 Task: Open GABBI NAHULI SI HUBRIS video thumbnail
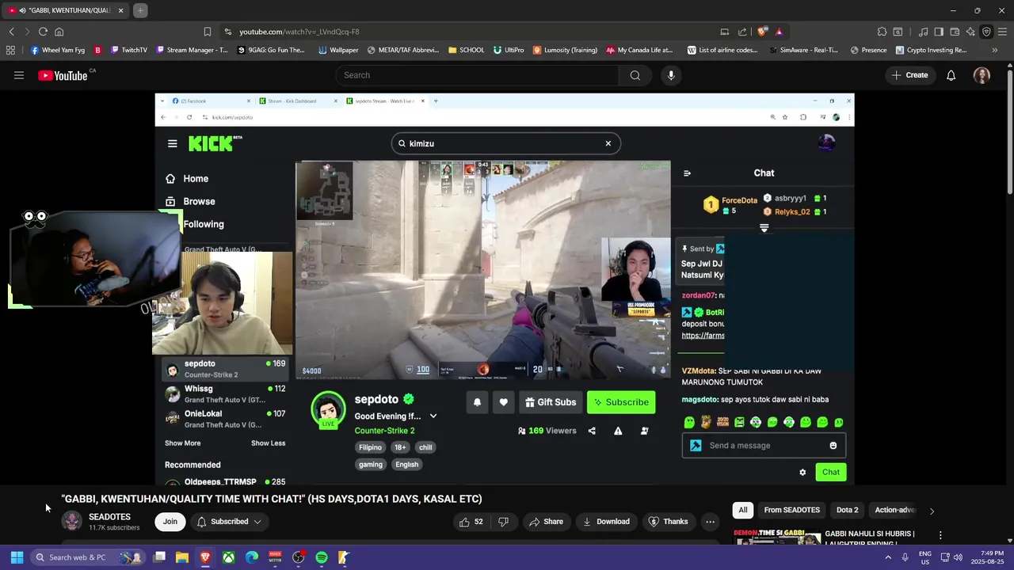777,538
